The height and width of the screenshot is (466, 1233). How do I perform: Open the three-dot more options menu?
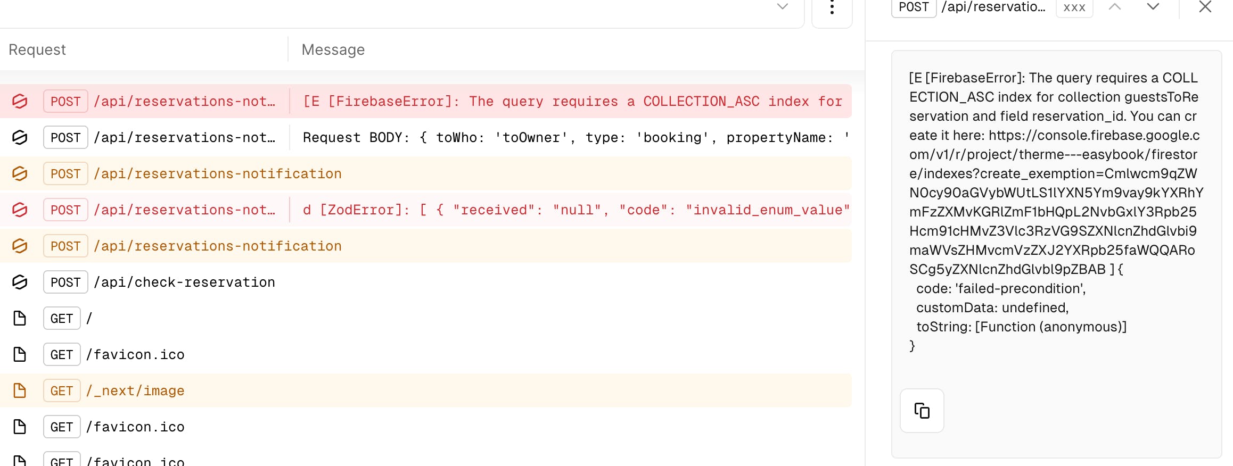(832, 8)
